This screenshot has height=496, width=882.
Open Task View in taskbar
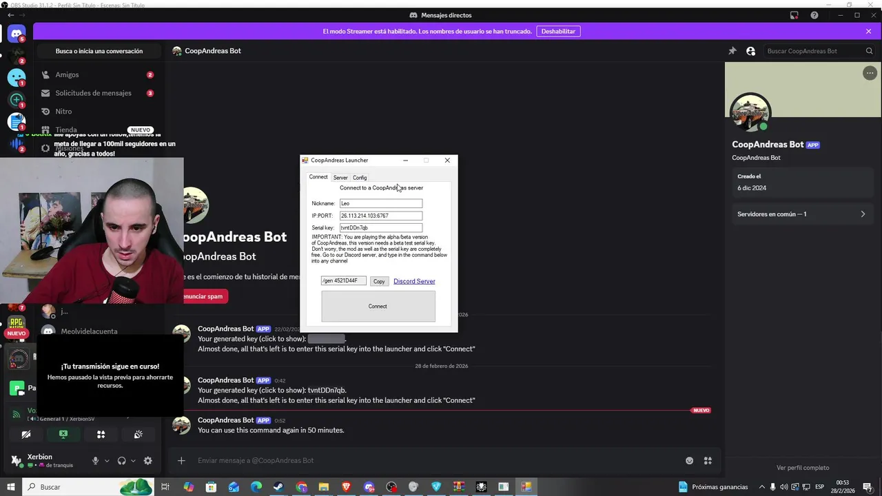[x=165, y=487]
